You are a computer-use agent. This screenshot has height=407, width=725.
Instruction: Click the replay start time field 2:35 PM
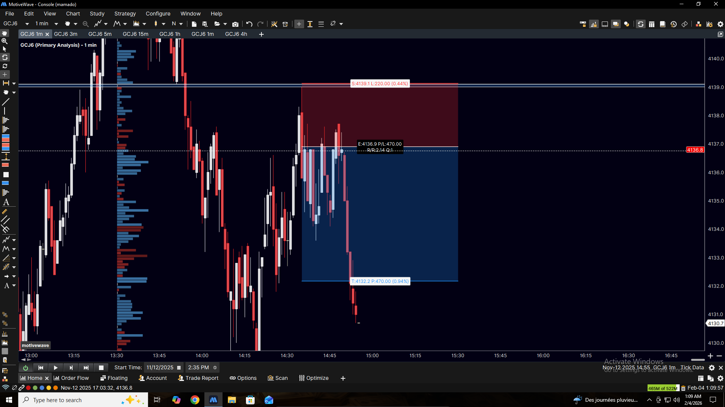point(202,367)
